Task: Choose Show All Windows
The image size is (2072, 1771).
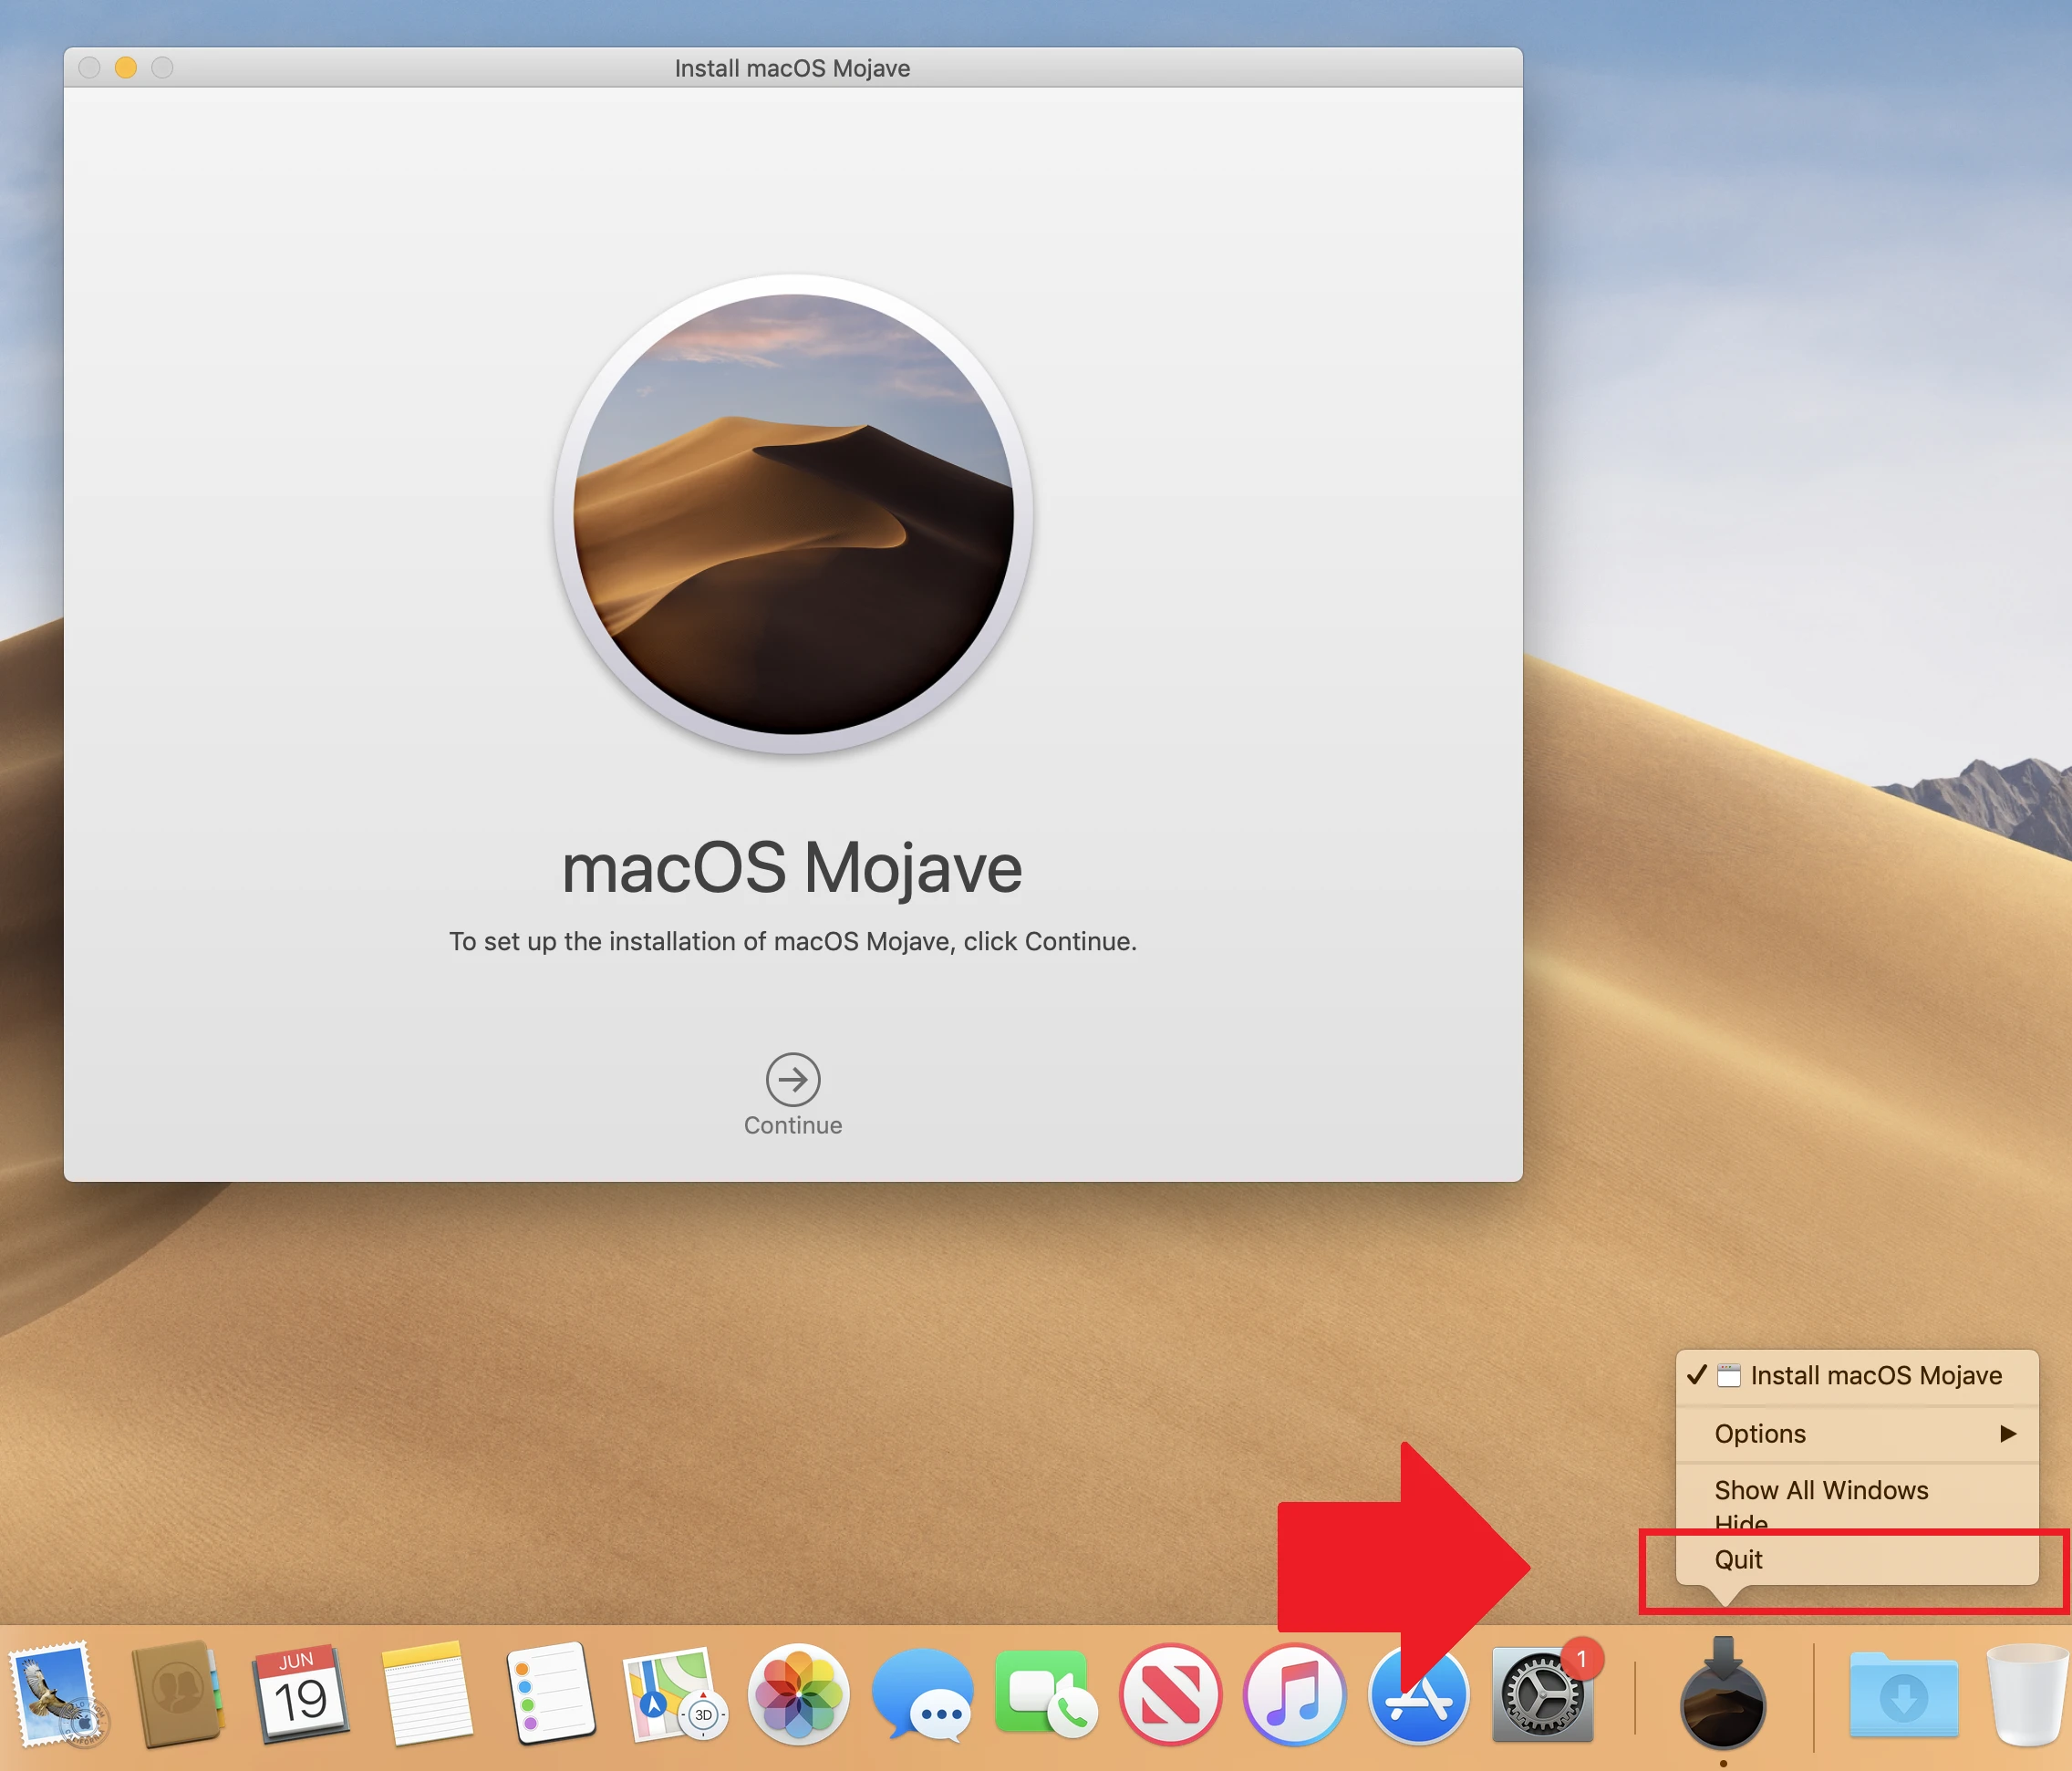Action: click(x=1820, y=1490)
